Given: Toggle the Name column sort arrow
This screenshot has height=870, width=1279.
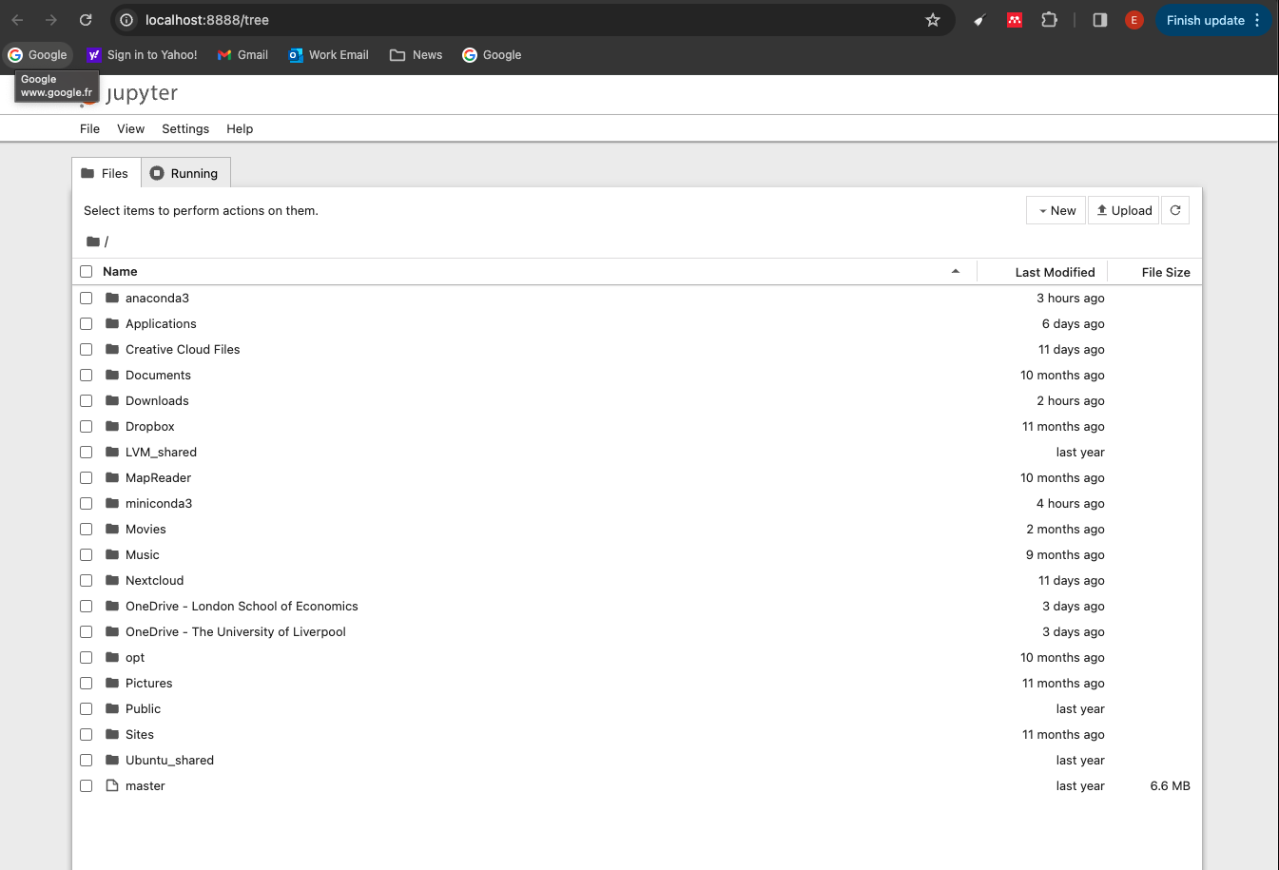Looking at the screenshot, I should tap(955, 272).
